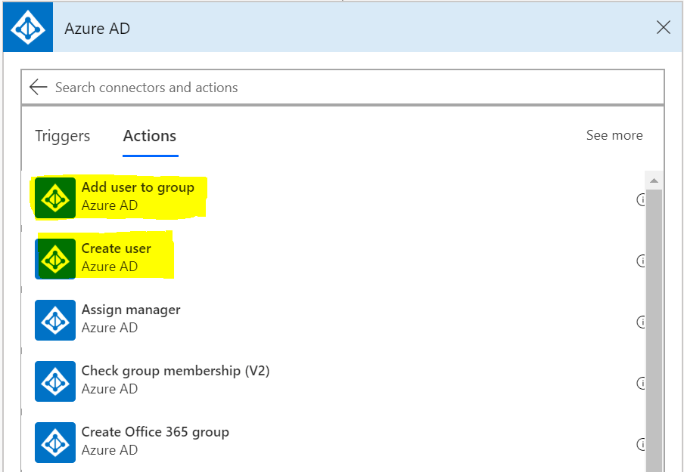
Task: Show info for Add user to group
Action: tap(641, 200)
